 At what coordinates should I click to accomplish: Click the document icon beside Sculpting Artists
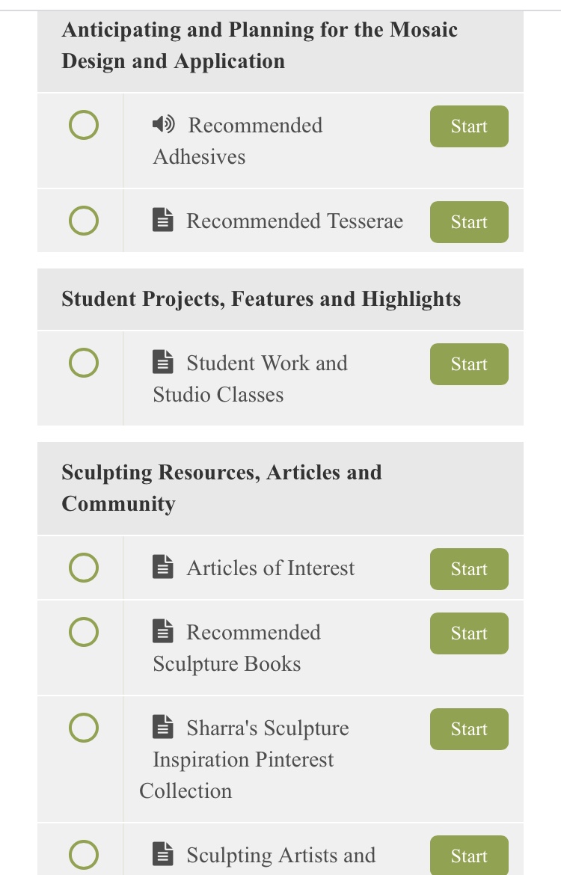[163, 854]
